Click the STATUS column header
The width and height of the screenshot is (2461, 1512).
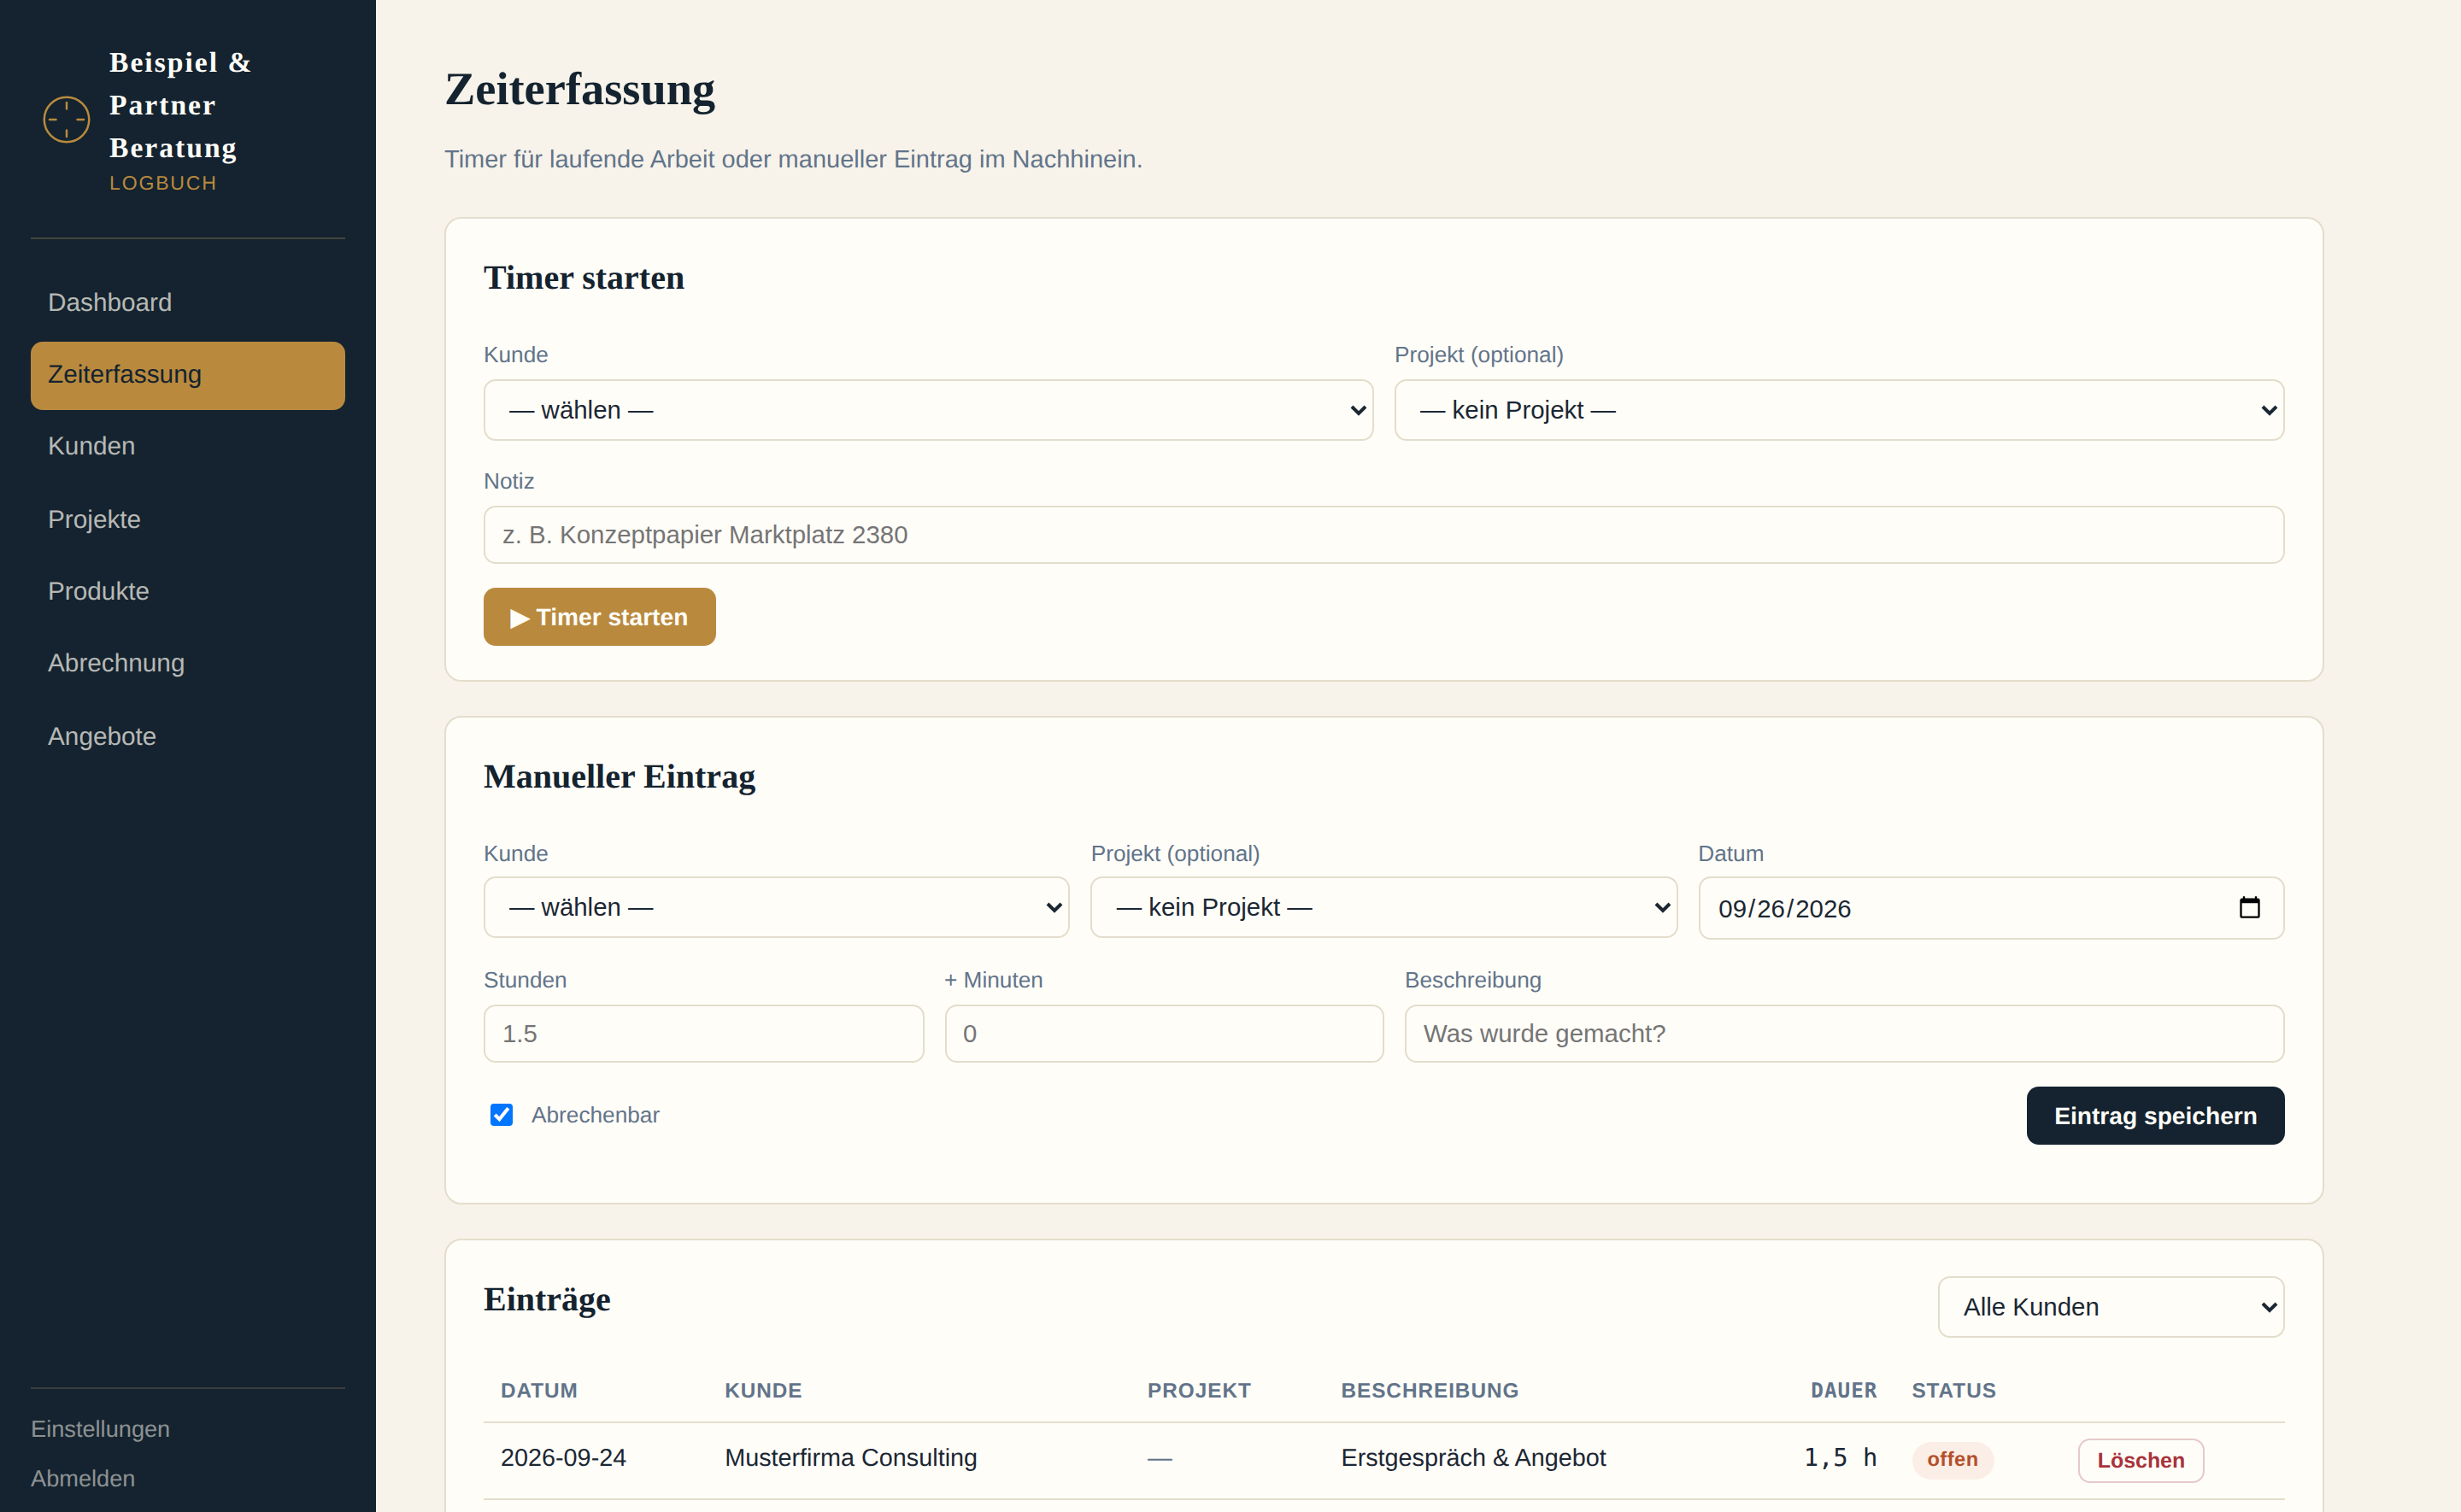1953,1390
